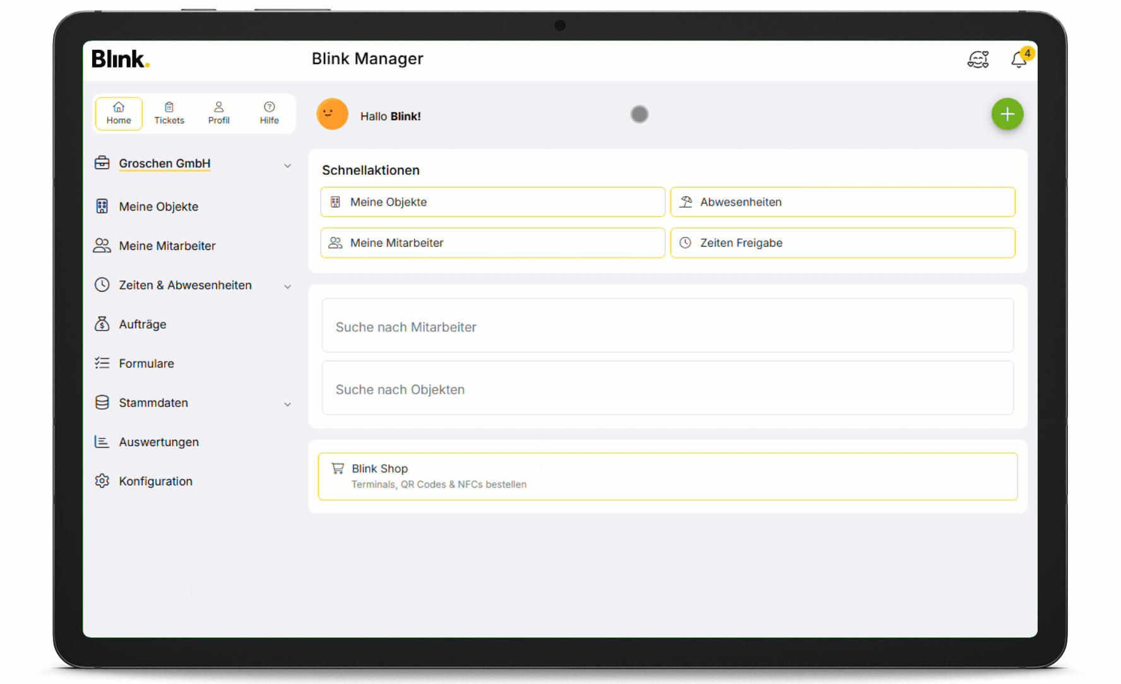Open the Blink Shop link card
This screenshot has height=684, width=1121.
667,476
